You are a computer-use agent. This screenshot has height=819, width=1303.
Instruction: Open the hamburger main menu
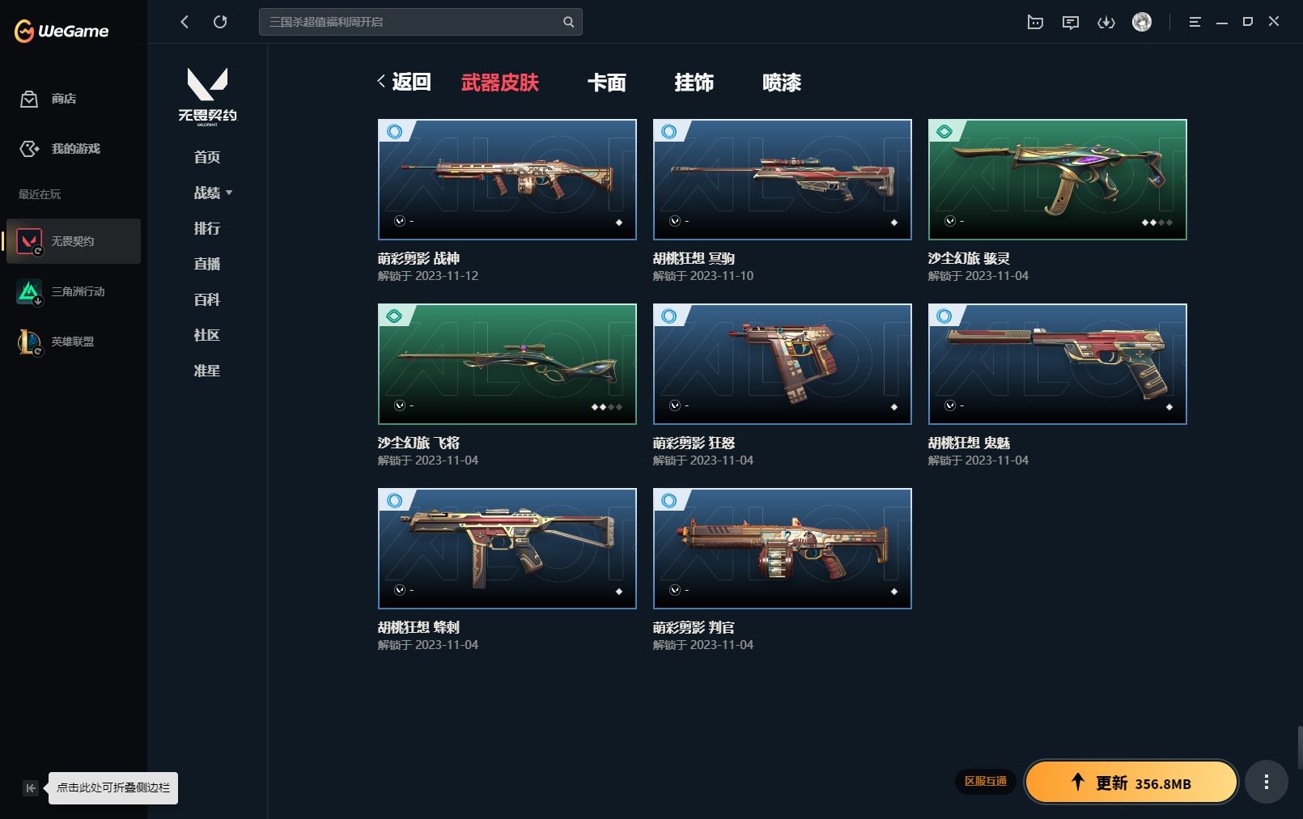[1194, 22]
